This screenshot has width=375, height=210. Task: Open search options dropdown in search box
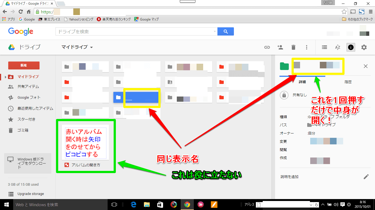[x=215, y=32]
